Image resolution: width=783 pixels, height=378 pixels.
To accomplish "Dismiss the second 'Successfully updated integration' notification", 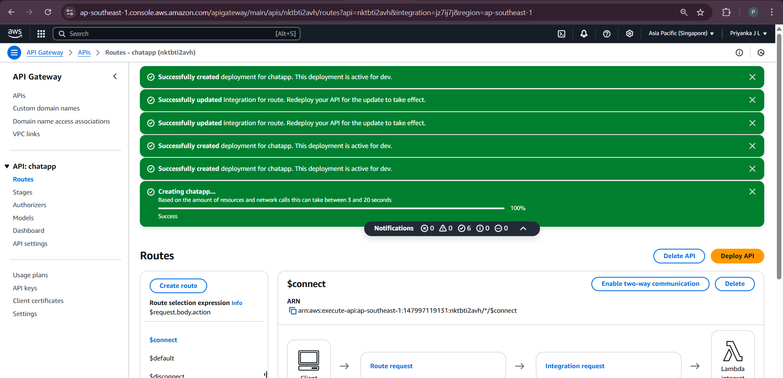I will pos(752,123).
